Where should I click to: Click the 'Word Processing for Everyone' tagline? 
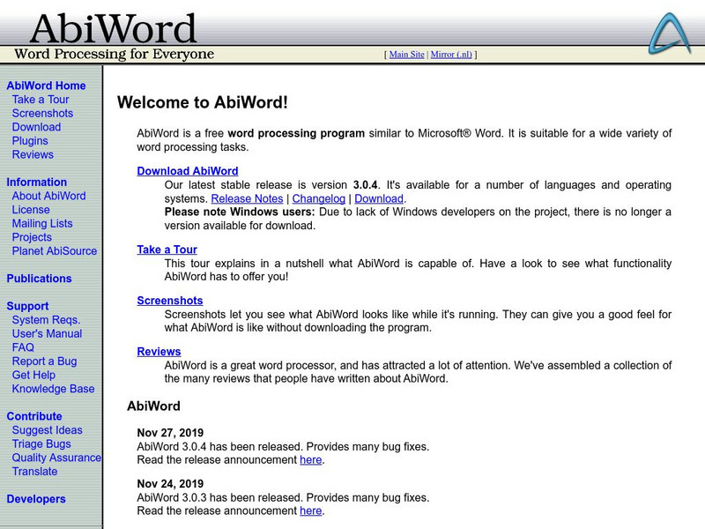[x=115, y=54]
